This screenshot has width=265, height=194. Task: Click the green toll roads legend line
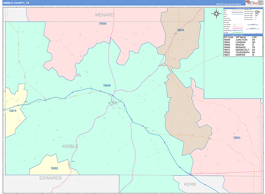coord(237,32)
